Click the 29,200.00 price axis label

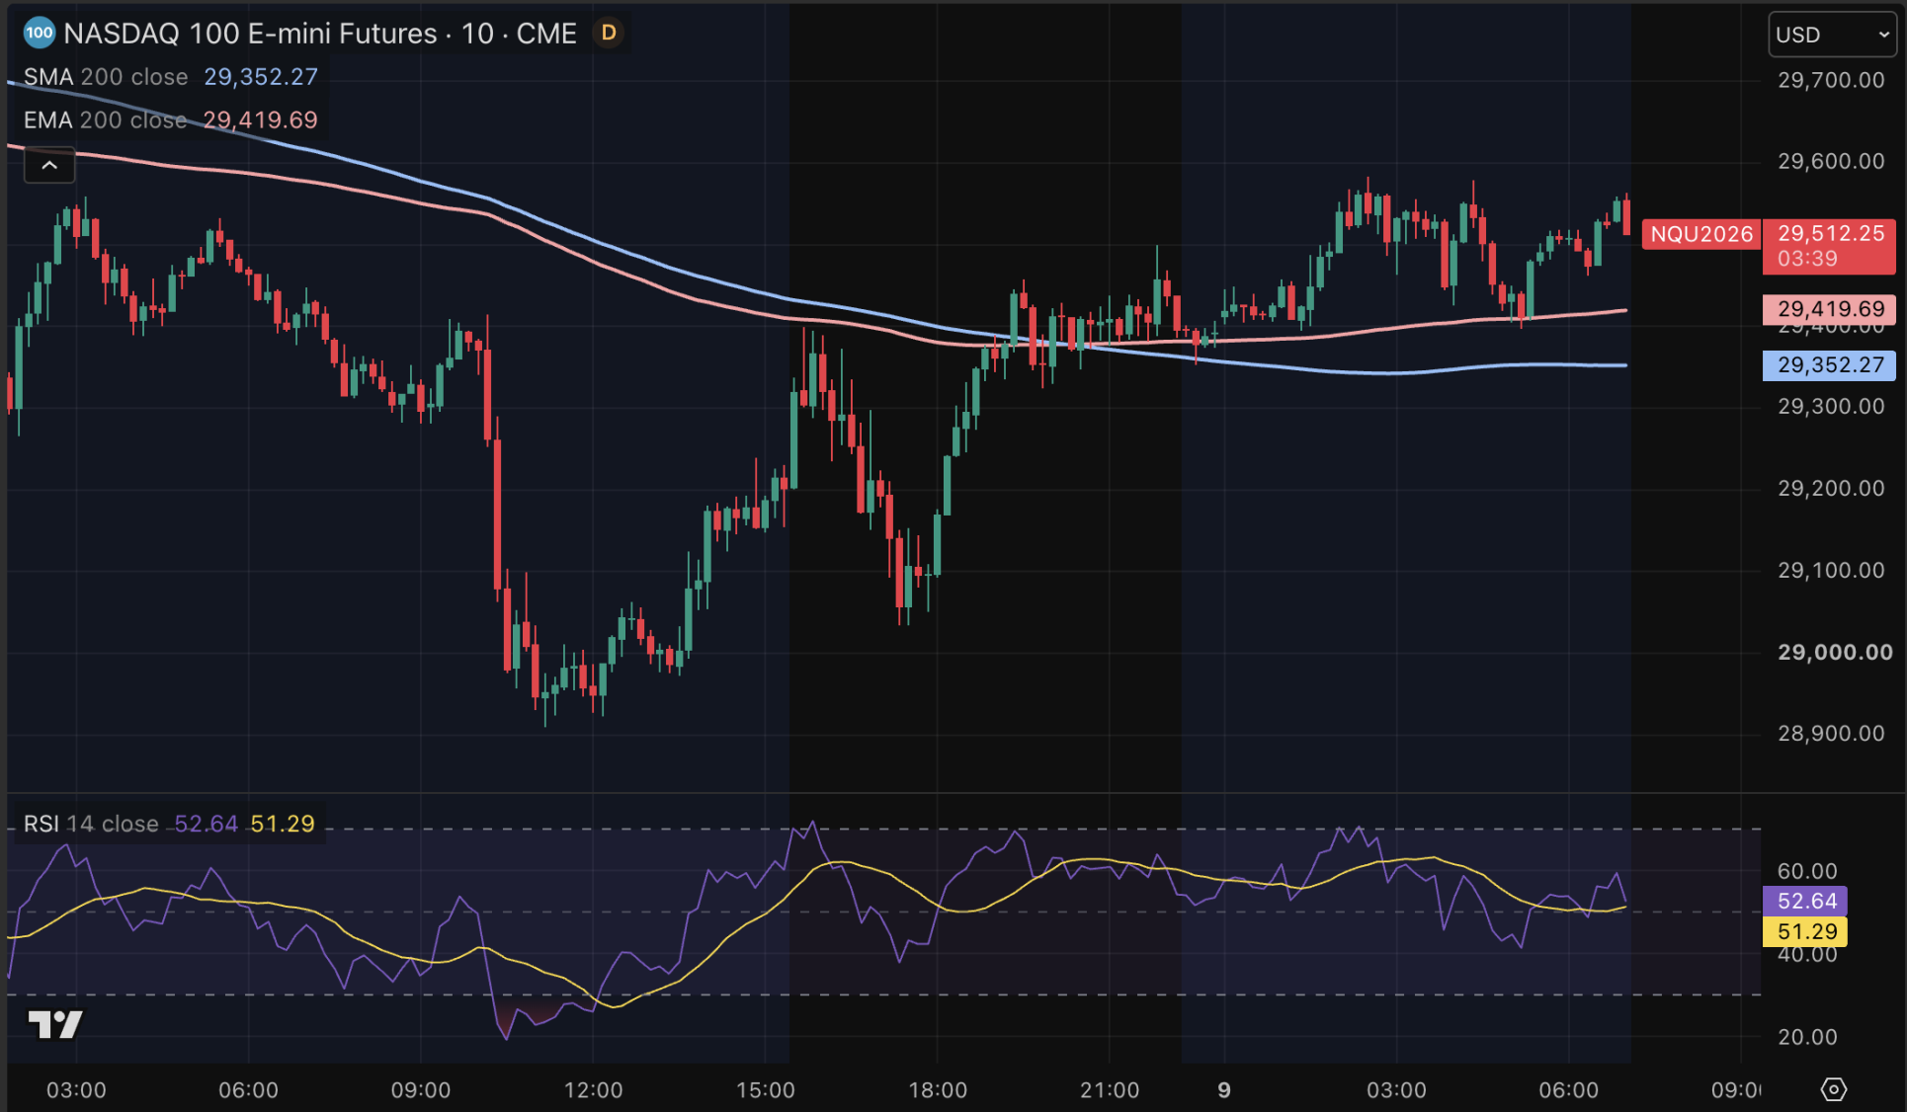point(1831,489)
